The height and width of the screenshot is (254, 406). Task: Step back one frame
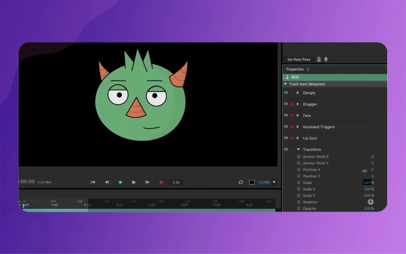click(107, 182)
